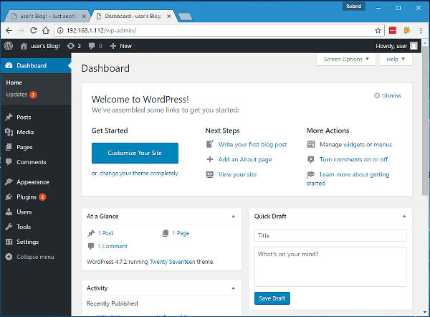Click the Save Draft button
This screenshot has height=317, width=430.
[272, 298]
